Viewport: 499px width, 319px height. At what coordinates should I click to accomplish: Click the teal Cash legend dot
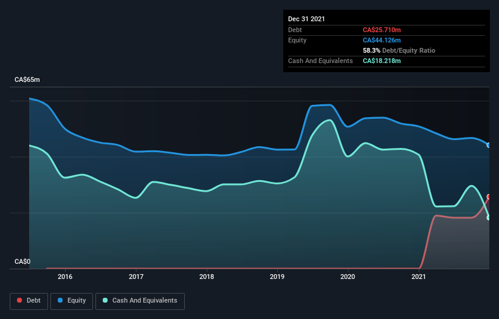pyautogui.click(x=105, y=300)
